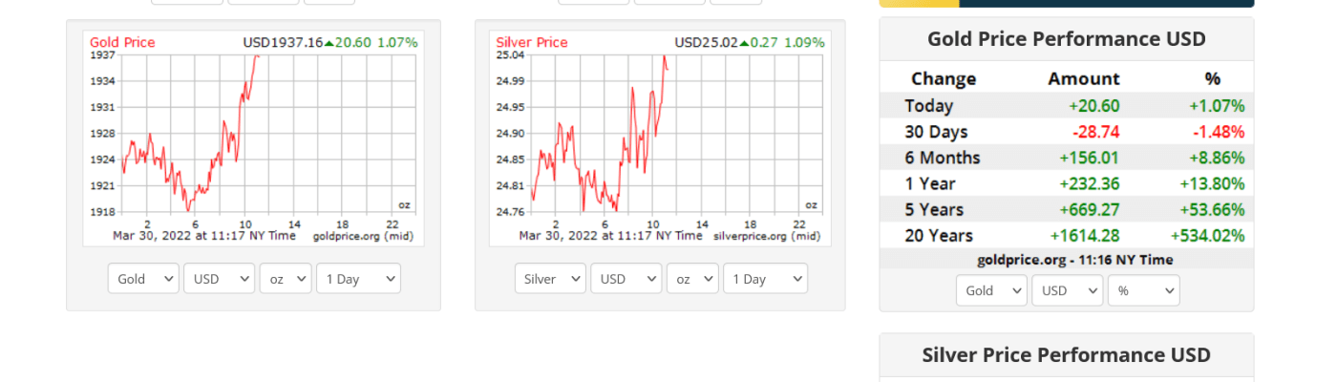This screenshot has width=1337, height=382.
Task: Open oz weight dropdown under silver chart
Action: click(x=692, y=279)
